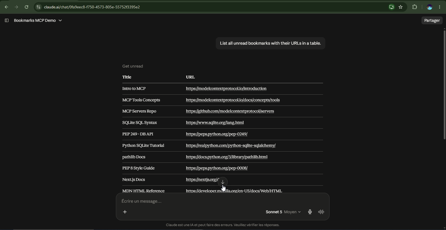Start dictation with the microphone
This screenshot has width=446, height=230.
[310, 212]
